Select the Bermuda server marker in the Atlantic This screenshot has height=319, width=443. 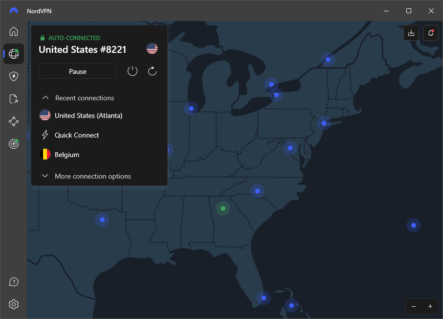pos(414,226)
